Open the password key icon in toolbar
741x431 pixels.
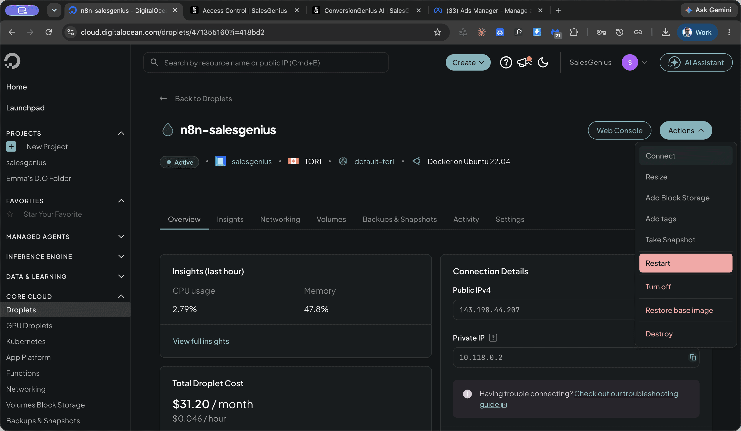click(601, 32)
